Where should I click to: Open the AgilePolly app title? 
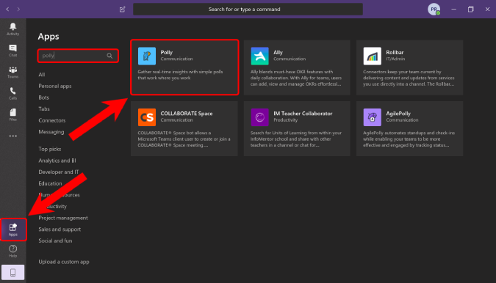[398, 114]
